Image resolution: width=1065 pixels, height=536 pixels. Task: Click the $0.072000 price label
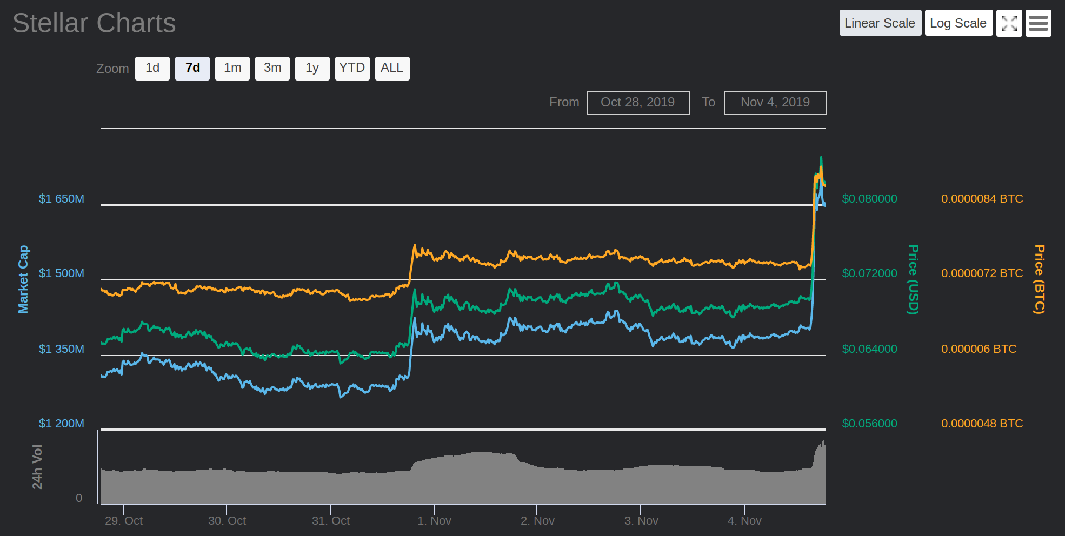[870, 273]
